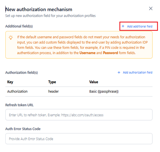This screenshot has height=152, width=160.
Task: Click the Add authorization field link text
Action: pyautogui.click(x=138, y=72)
